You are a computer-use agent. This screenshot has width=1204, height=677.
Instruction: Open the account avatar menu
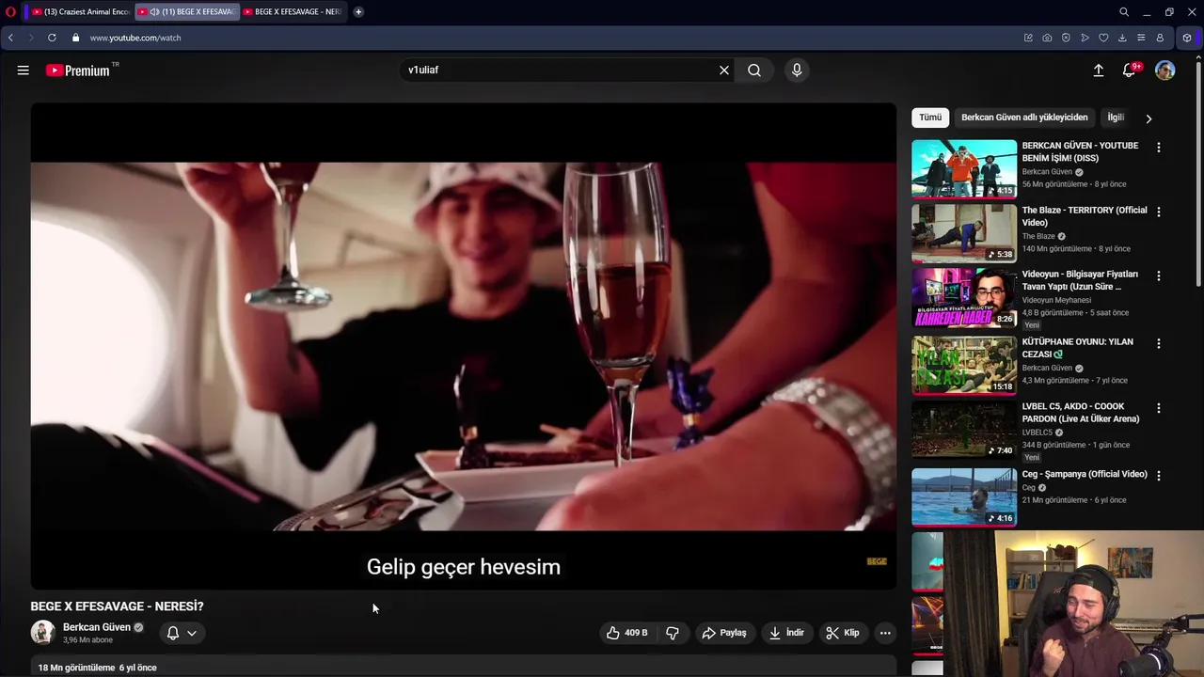point(1164,71)
